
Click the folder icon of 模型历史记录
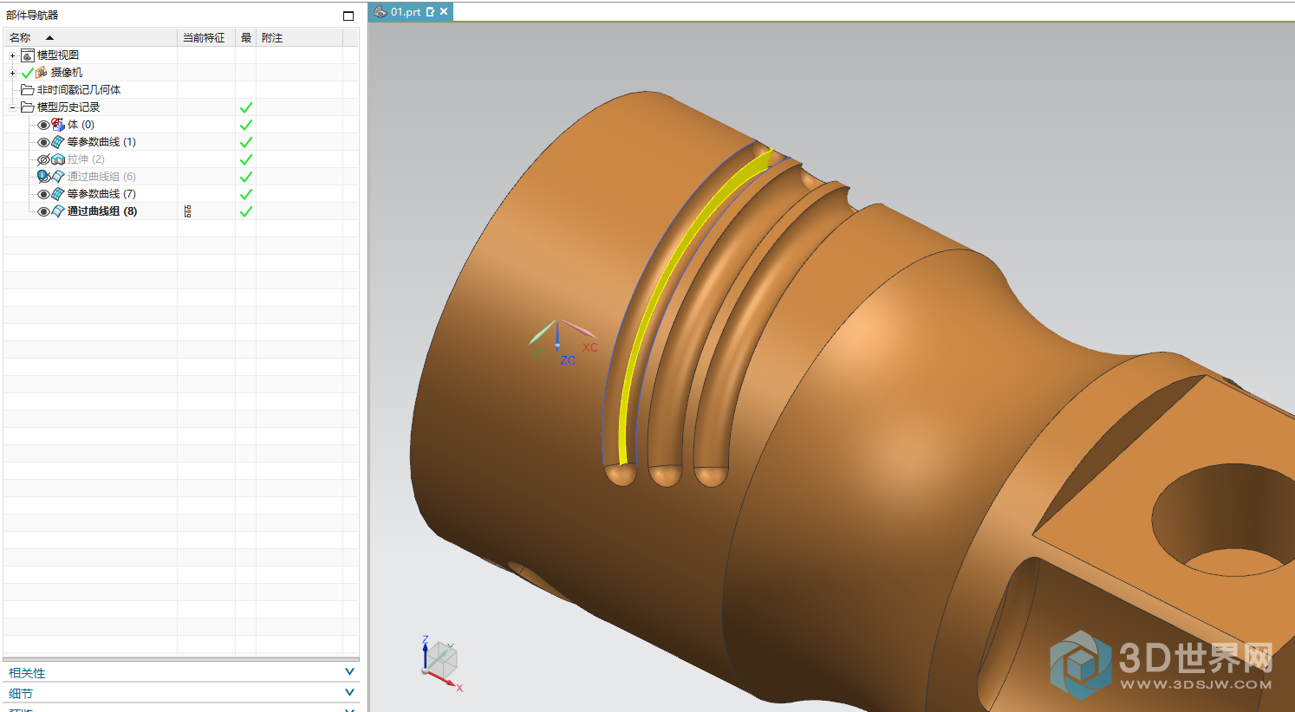[28, 107]
